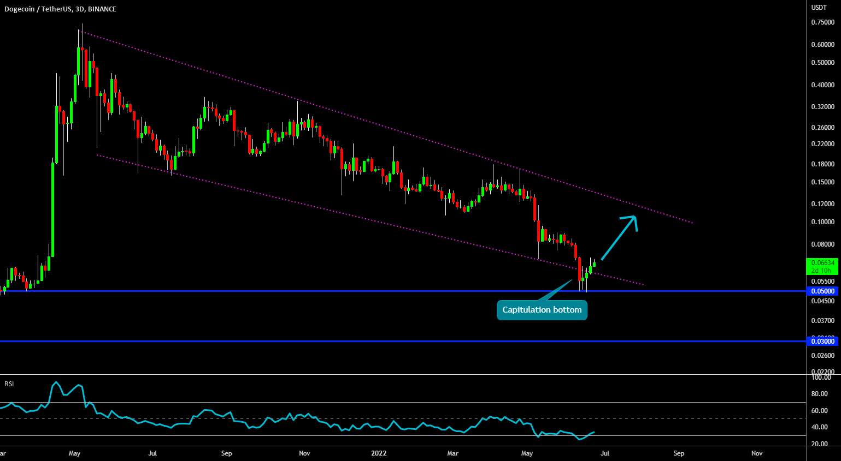841x461 pixels.
Task: Select the blue horizontal line at 0.03000
Action: (403, 342)
